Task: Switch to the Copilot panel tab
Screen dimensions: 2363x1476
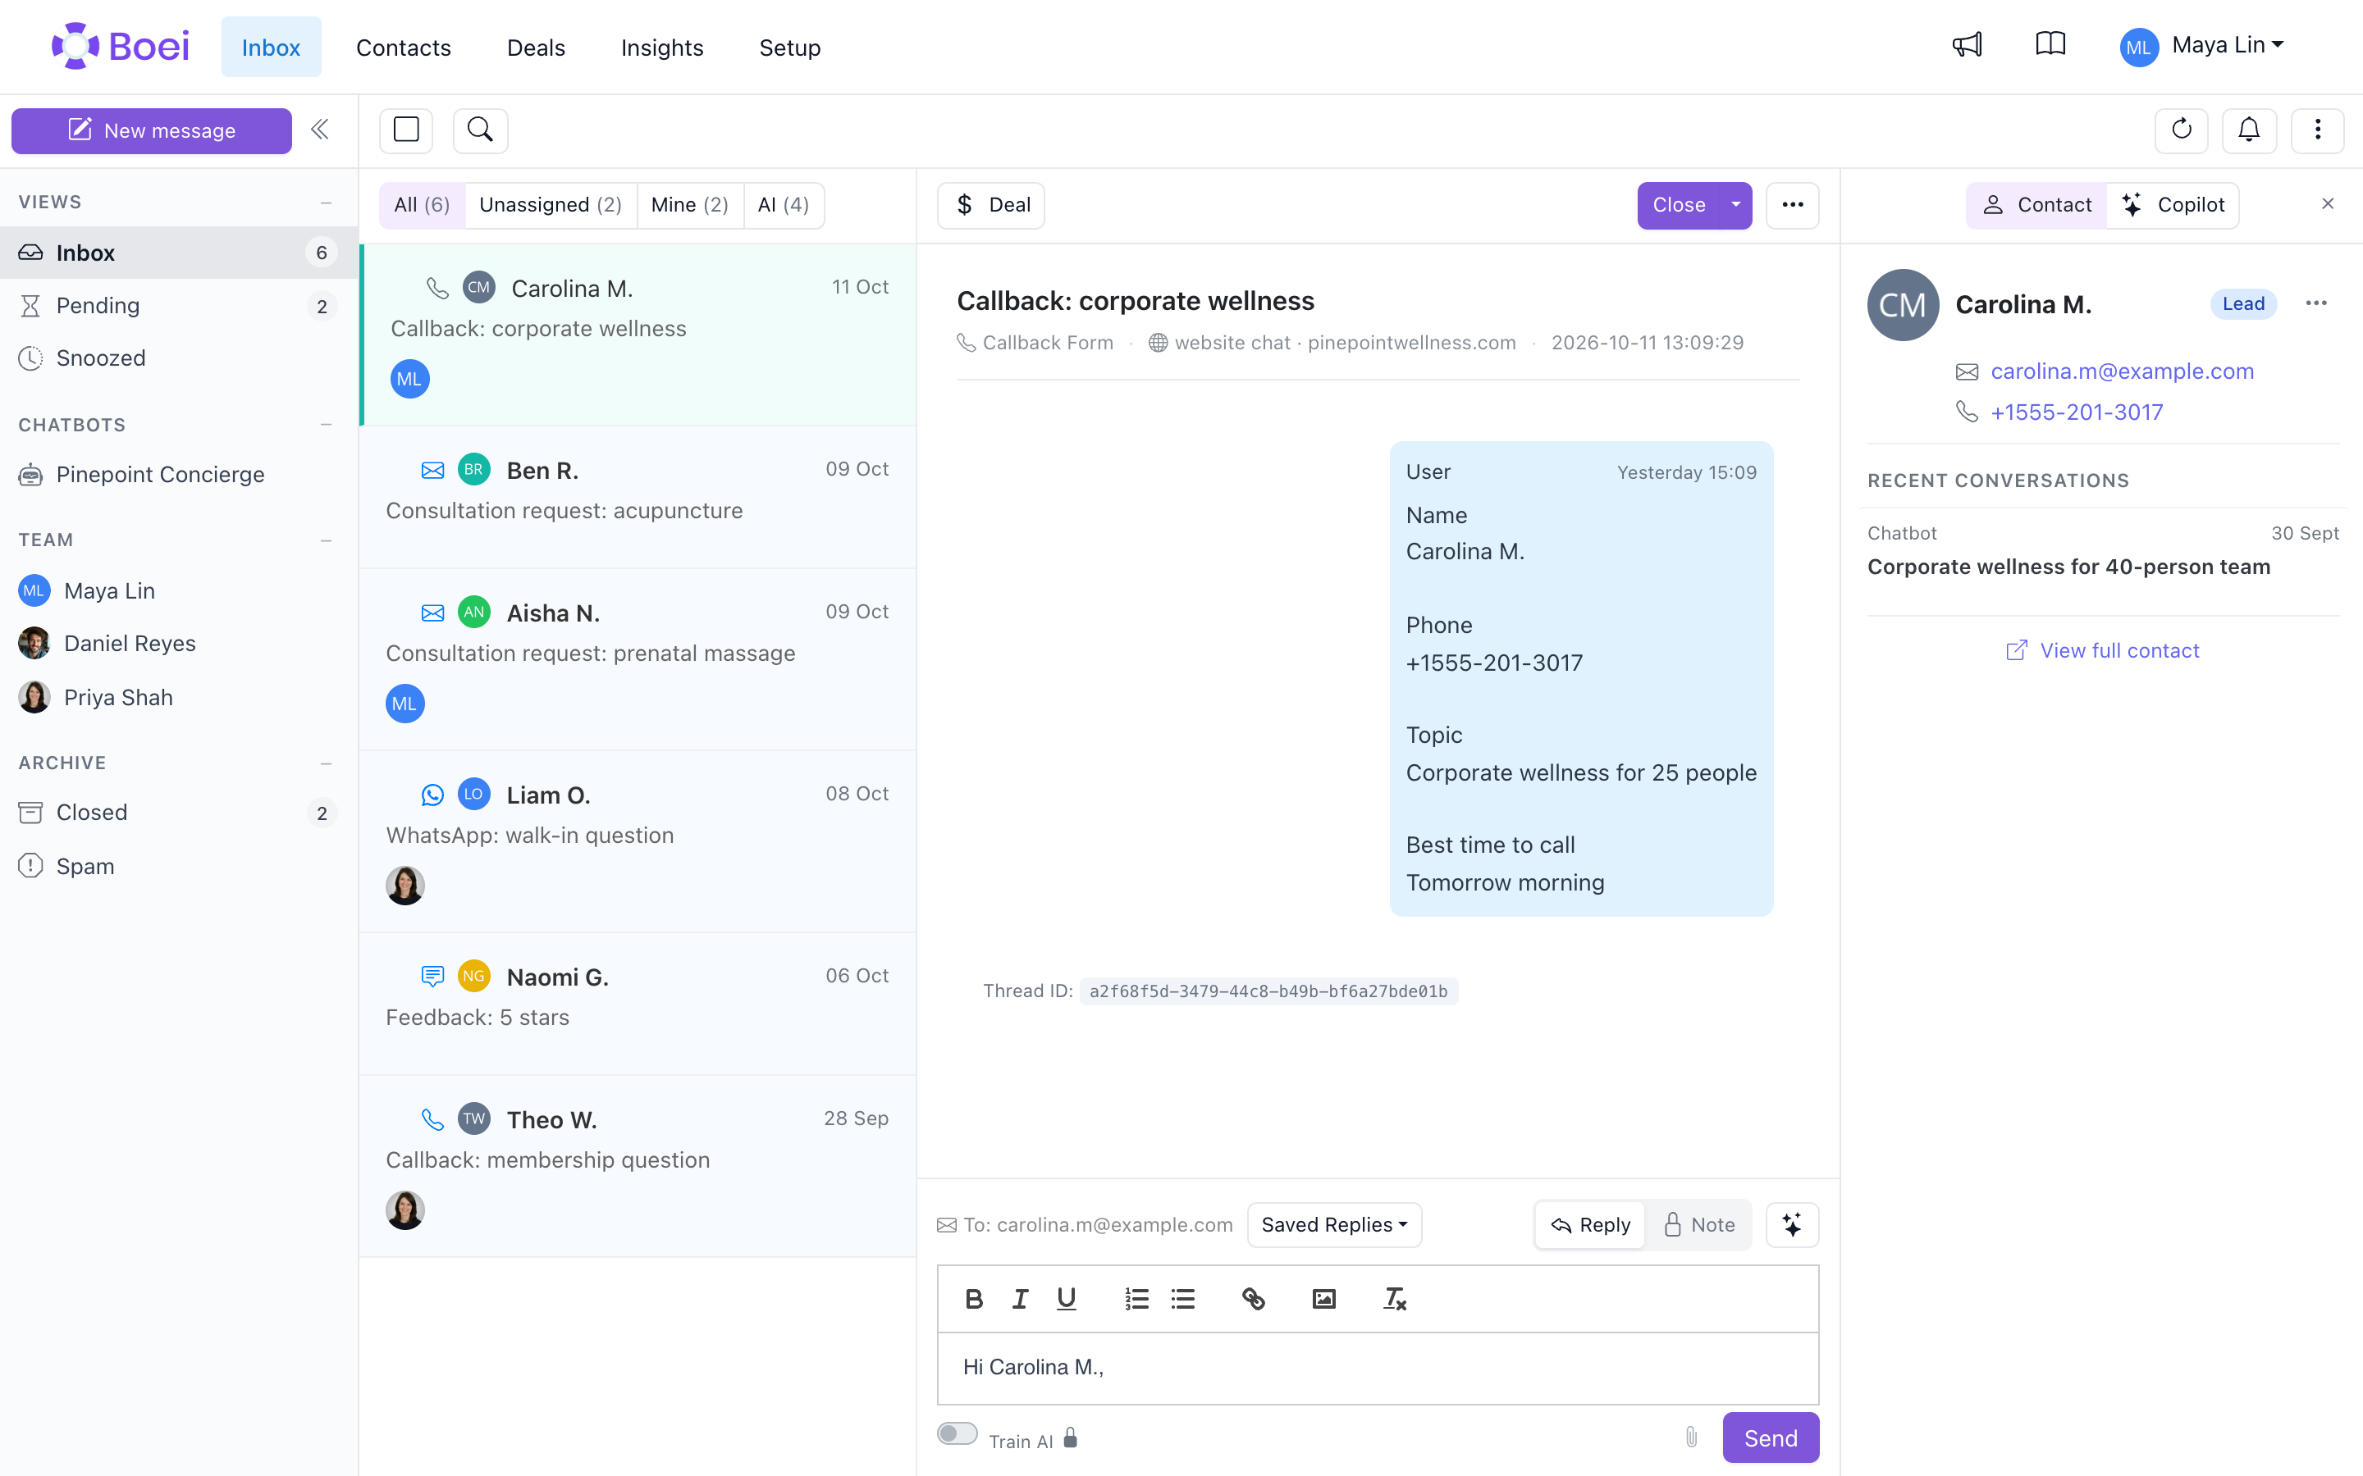Action: tap(2173, 205)
